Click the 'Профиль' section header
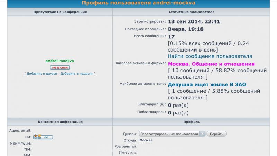This screenshot has width=277, height=156. [191, 122]
